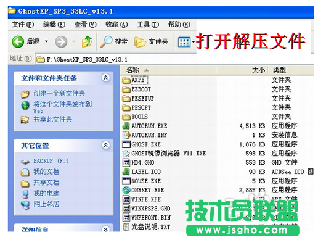Click 创建一个新文件夹 link
Screen dimensions: 326x240
pyautogui.click(x=59, y=93)
